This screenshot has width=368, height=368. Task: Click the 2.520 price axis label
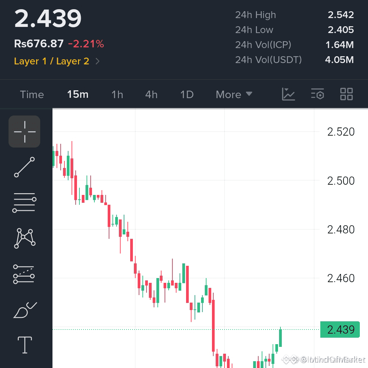[341, 132]
